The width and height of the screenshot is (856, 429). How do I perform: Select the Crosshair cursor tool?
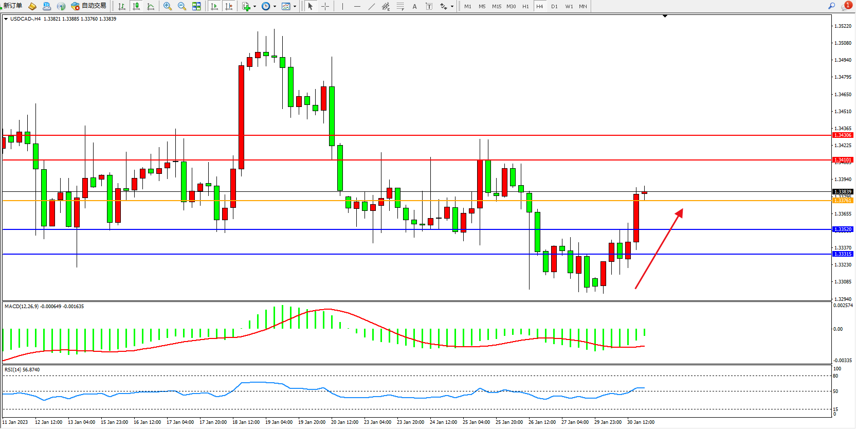(x=325, y=6)
